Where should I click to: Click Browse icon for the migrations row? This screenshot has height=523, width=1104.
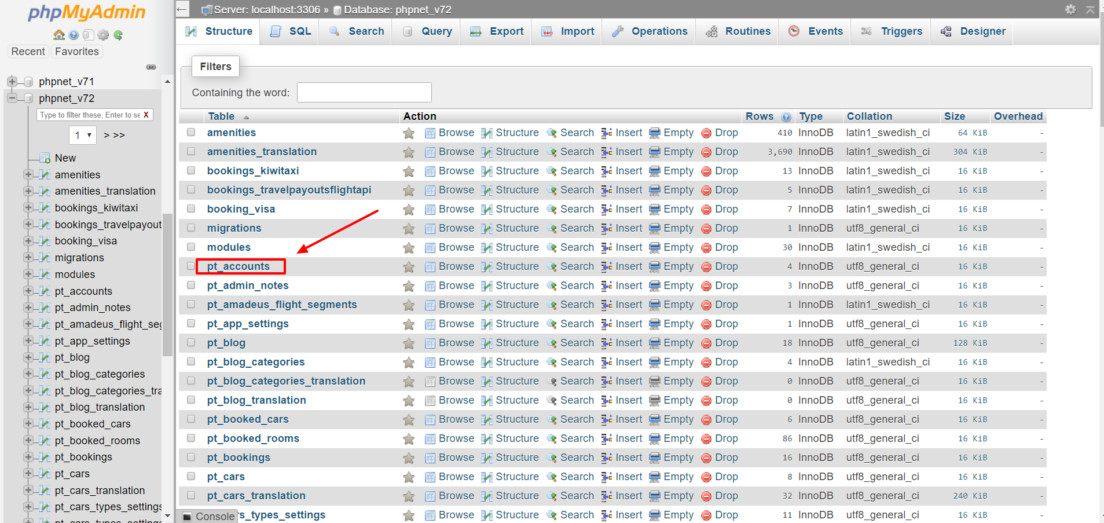[430, 229]
